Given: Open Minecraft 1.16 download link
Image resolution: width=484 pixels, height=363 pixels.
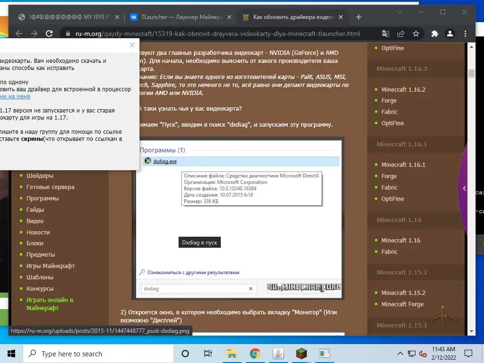Looking at the screenshot, I should pyautogui.click(x=401, y=241).
